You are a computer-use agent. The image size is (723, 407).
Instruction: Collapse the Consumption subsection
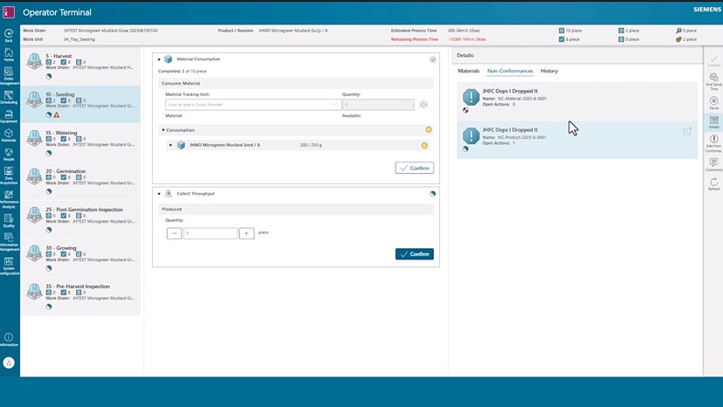[164, 130]
